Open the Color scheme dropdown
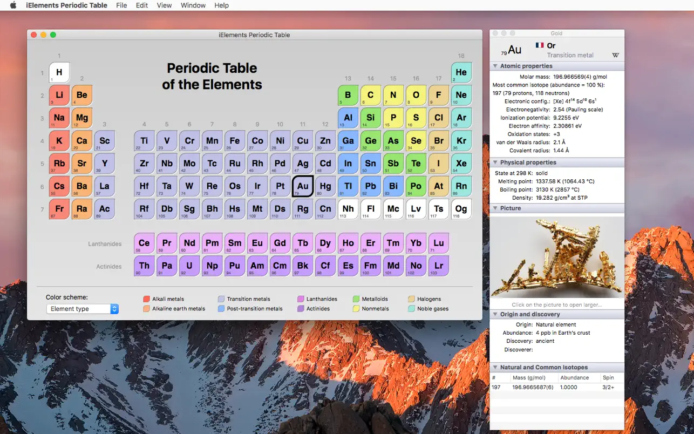Viewport: 694px width, 434px height. click(82, 310)
